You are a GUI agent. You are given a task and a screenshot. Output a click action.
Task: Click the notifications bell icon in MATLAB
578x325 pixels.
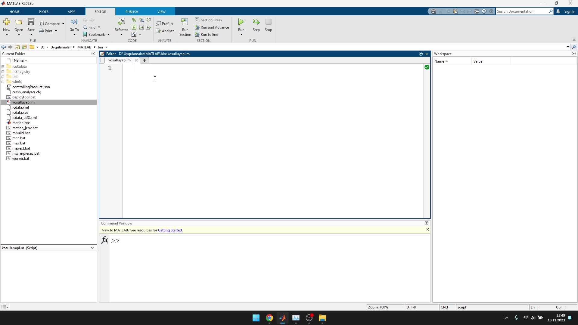click(558, 11)
